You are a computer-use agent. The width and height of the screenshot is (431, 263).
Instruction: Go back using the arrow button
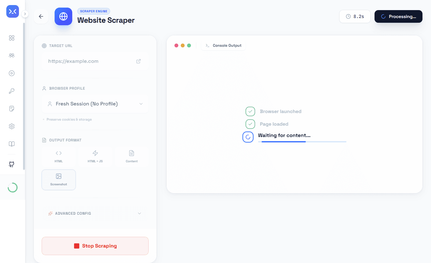[41, 16]
